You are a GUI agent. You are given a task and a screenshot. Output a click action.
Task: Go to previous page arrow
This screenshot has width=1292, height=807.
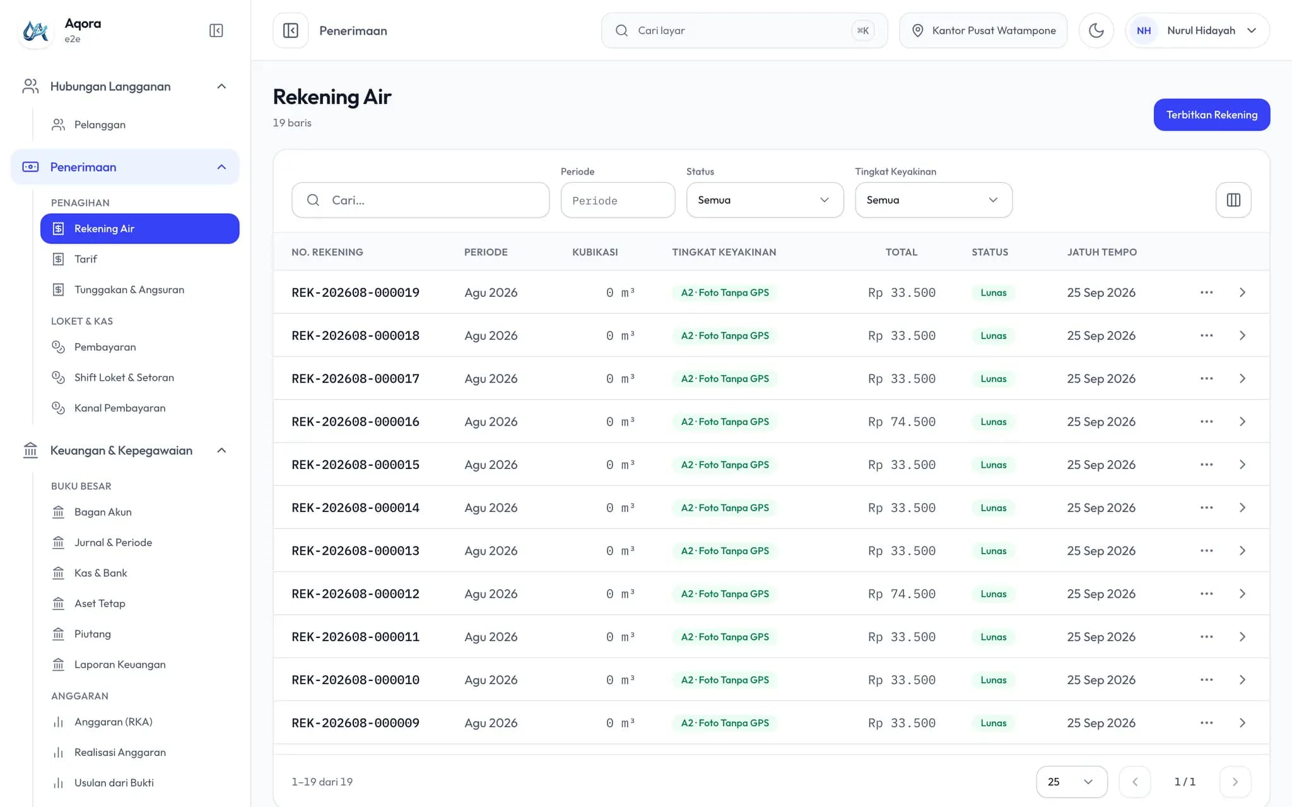pyautogui.click(x=1135, y=782)
